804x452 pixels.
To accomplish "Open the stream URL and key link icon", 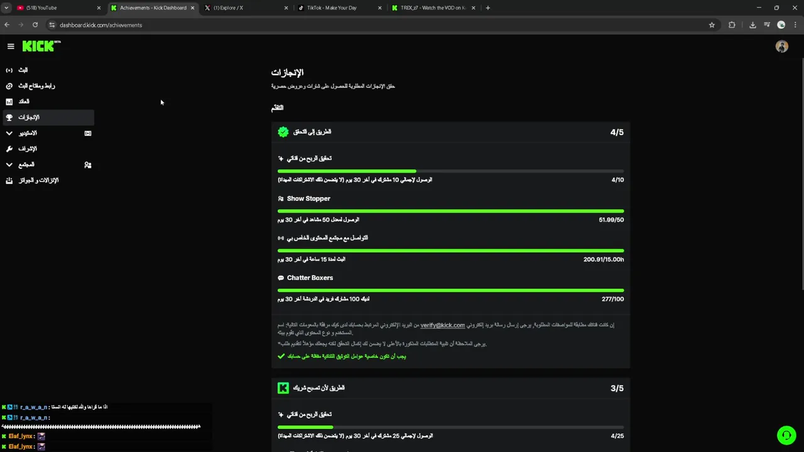I will click(9, 86).
